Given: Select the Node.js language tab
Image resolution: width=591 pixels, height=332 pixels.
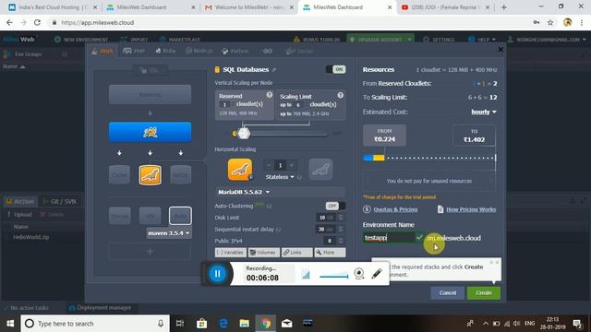Looking at the screenshot, I should click(x=199, y=51).
